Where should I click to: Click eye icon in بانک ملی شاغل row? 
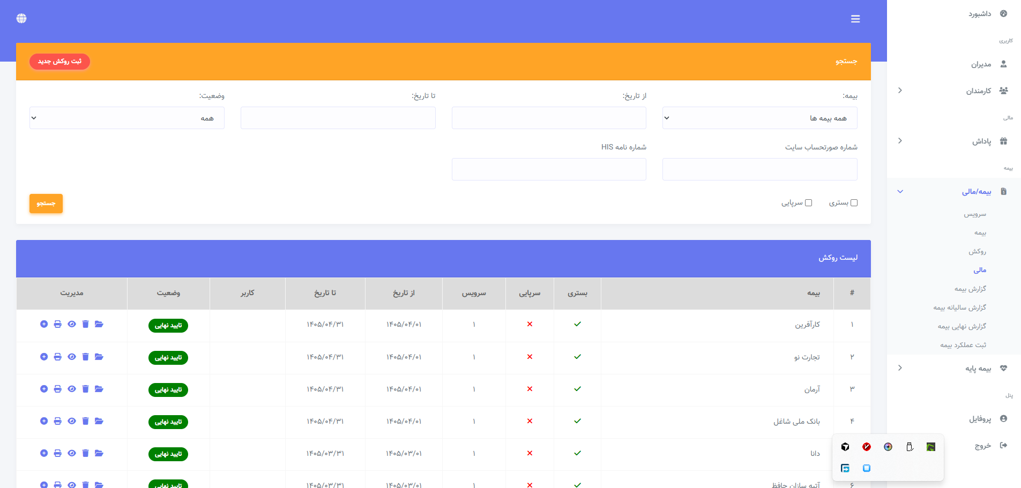pyautogui.click(x=72, y=421)
